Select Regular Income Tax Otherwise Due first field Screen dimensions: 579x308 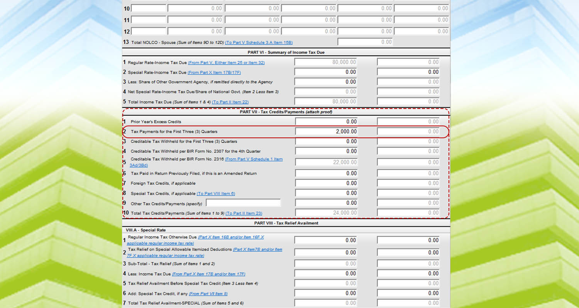(x=326, y=240)
